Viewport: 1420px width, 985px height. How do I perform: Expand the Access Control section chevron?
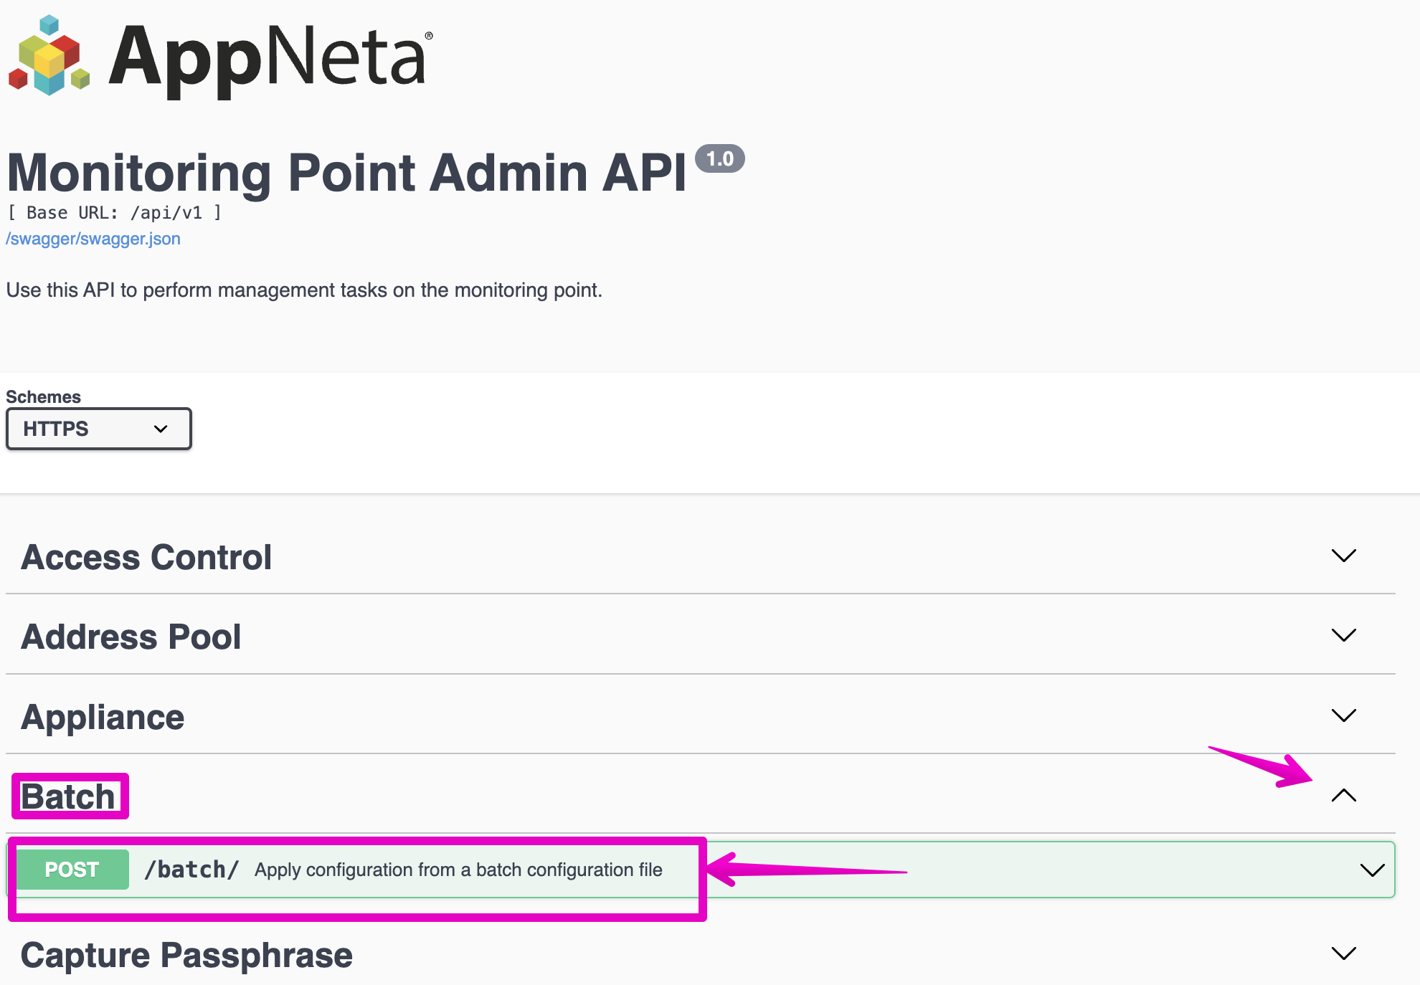click(1343, 556)
